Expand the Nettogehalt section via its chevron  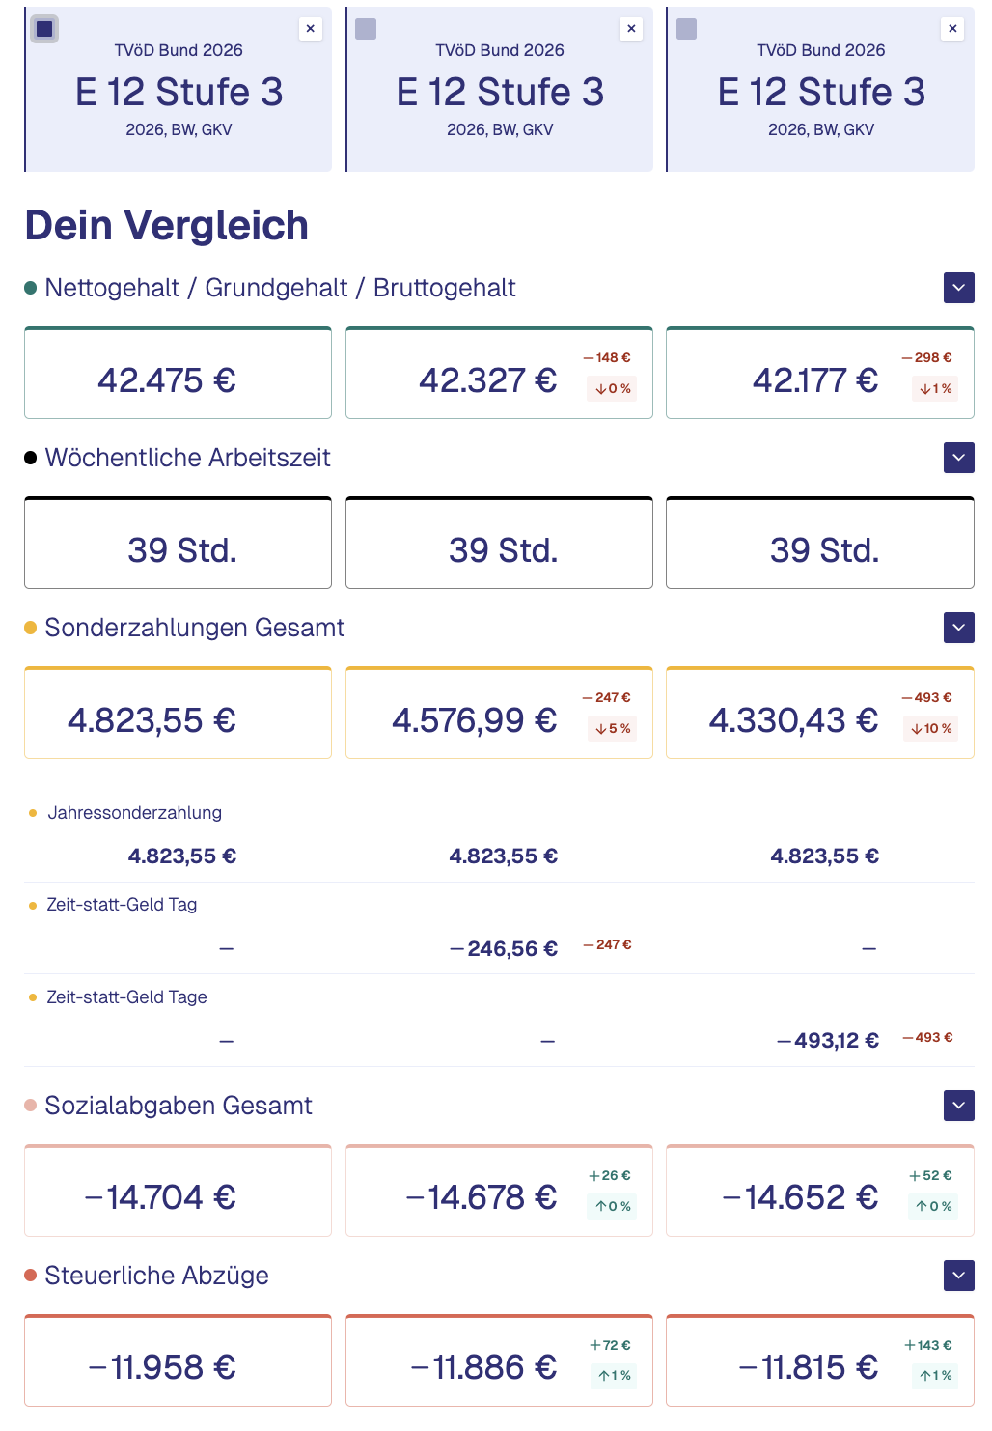pyautogui.click(x=957, y=287)
